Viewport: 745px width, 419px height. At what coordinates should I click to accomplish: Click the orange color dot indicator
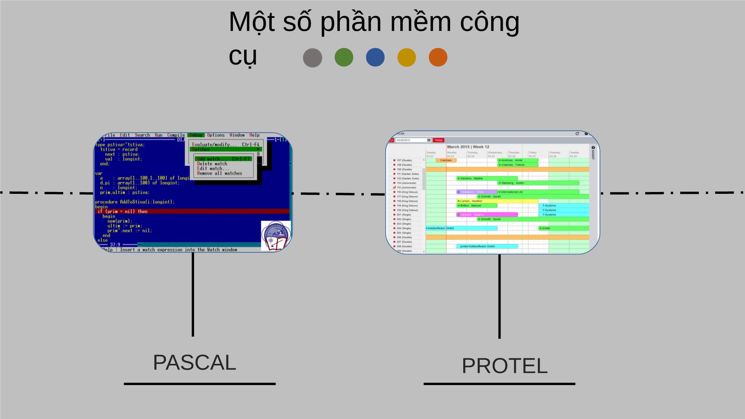click(x=437, y=57)
